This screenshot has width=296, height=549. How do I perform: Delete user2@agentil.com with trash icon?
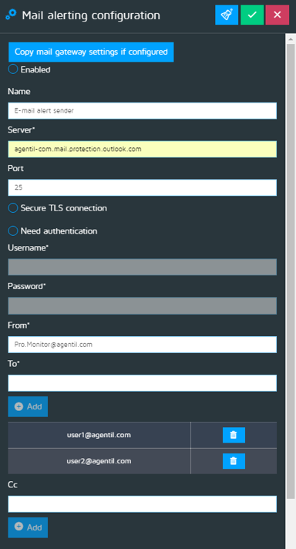234,461
